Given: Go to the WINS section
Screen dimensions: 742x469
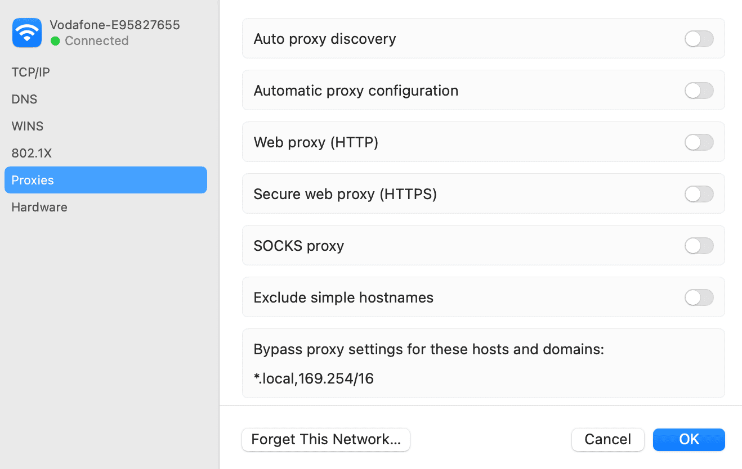Looking at the screenshot, I should click(x=27, y=126).
